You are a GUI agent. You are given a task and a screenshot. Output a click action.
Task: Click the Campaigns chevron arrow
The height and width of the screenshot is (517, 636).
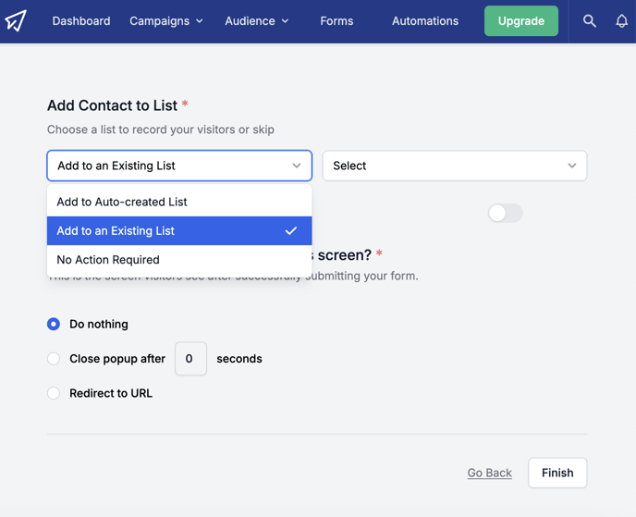[x=199, y=21]
